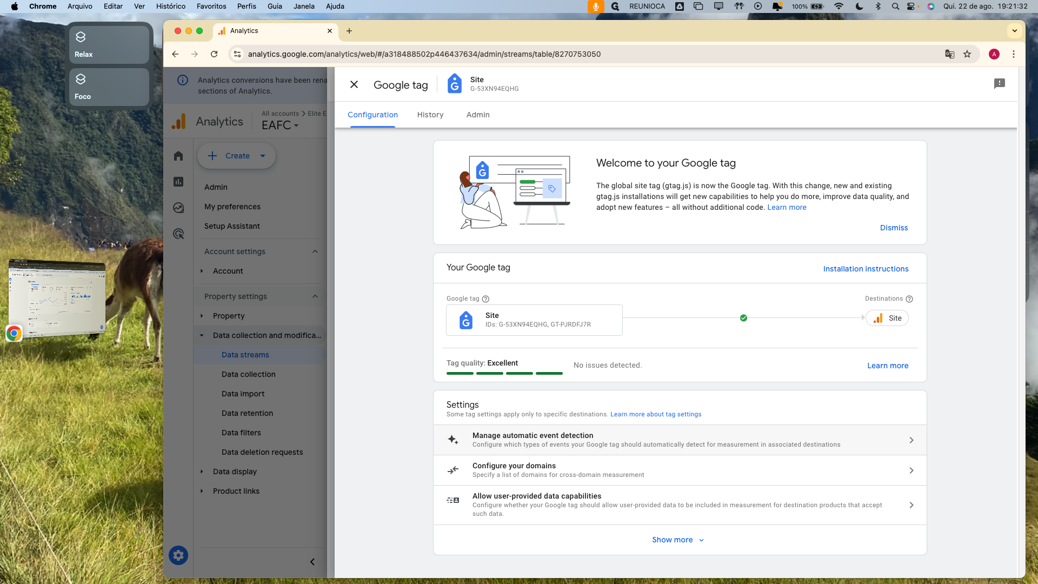Click the info icon in conversions banner

[x=183, y=80]
